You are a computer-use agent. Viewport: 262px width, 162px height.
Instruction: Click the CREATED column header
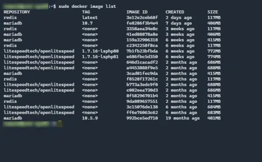(175, 12)
